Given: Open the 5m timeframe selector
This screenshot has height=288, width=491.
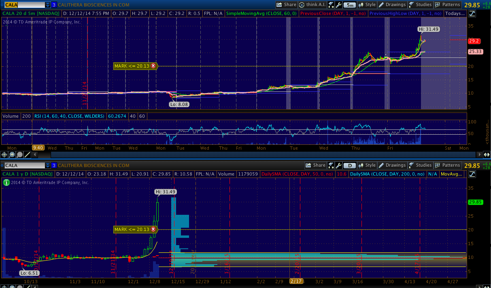Looking at the screenshot, I should 349,5.
